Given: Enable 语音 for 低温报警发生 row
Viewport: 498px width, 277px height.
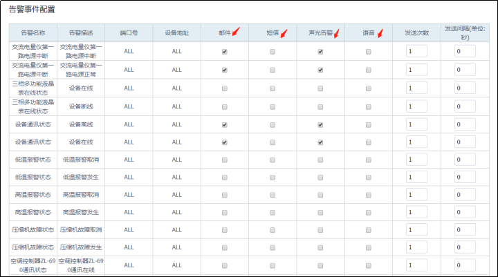Looking at the screenshot, I should click(x=368, y=178).
